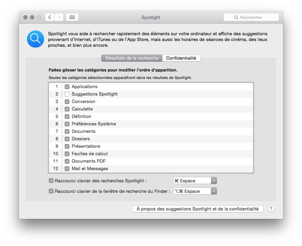Select the Conversion row label
The height and width of the screenshot is (246, 302).
click(83, 101)
